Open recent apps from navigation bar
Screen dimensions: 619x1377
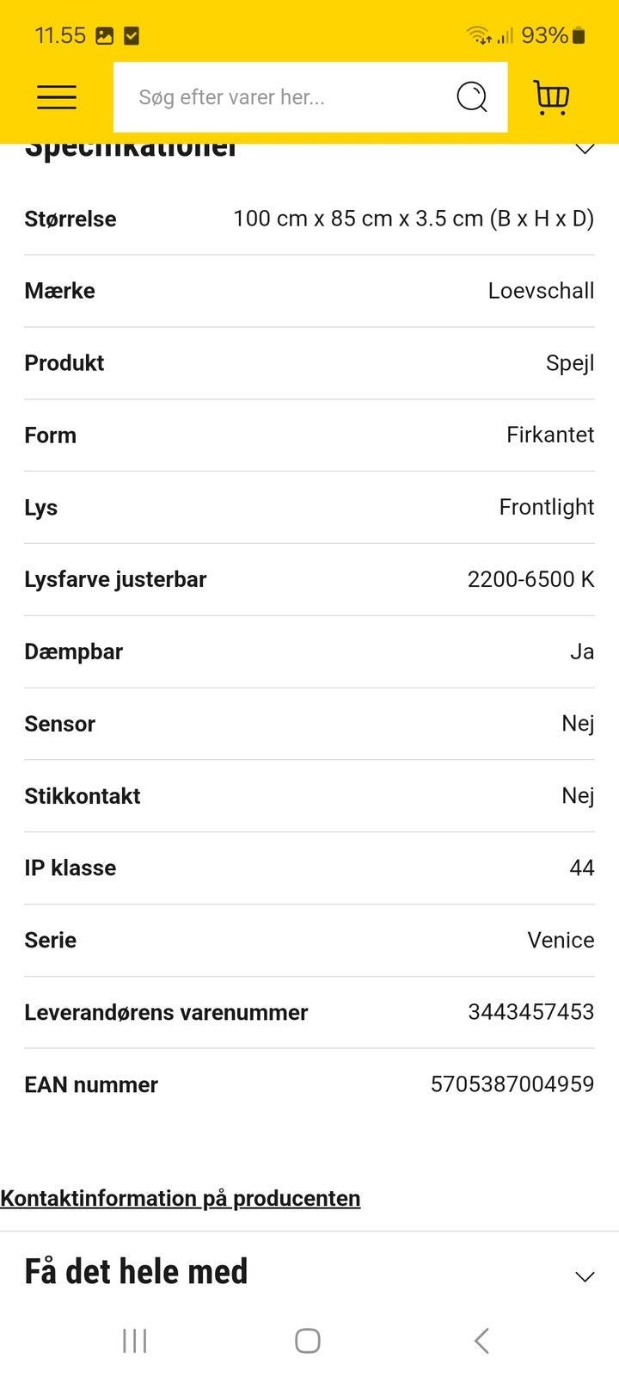point(135,1340)
